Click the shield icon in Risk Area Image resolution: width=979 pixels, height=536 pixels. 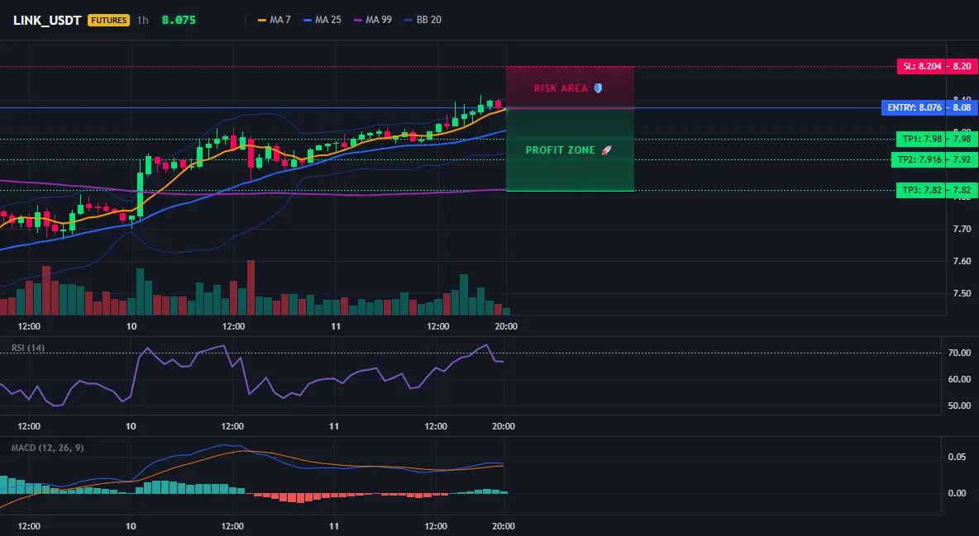(598, 88)
